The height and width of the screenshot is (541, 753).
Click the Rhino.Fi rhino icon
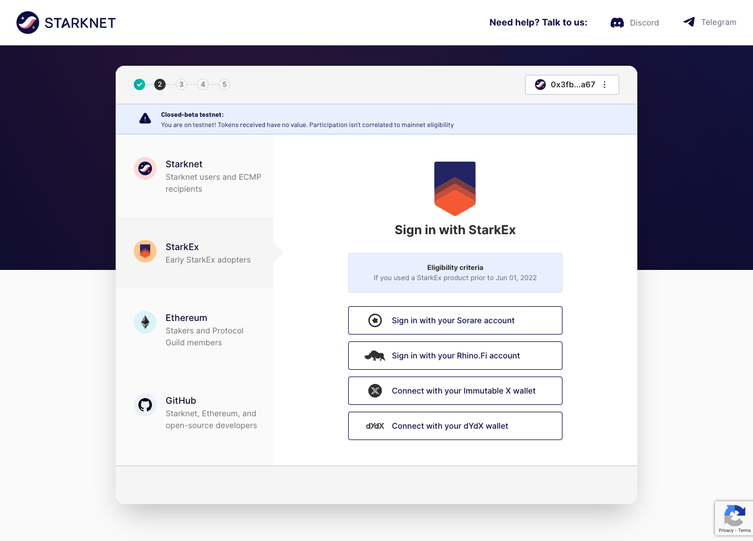point(375,356)
